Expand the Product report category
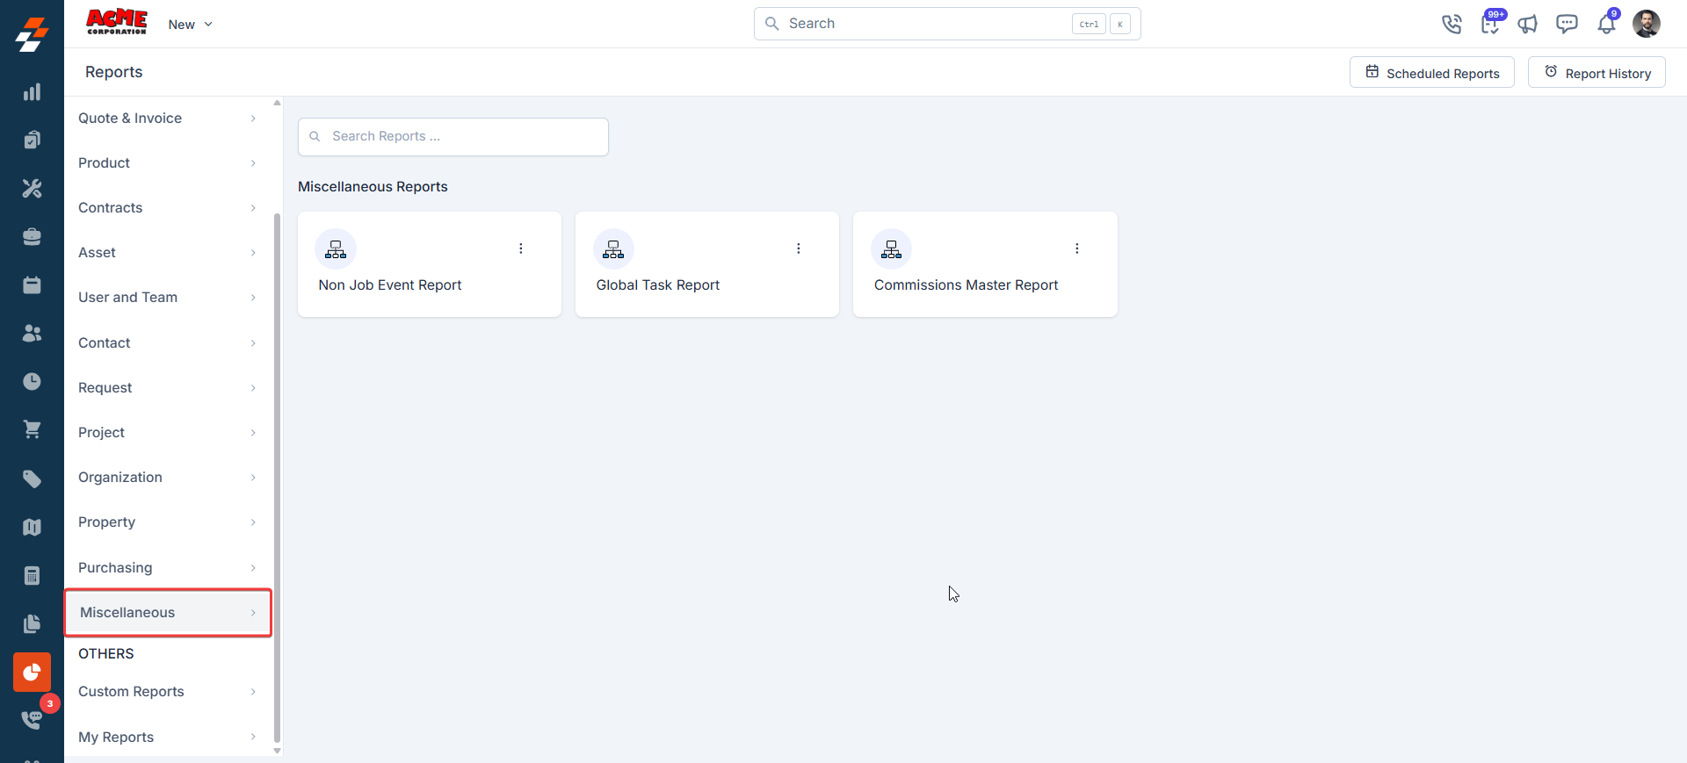The width and height of the screenshot is (1687, 763). coord(167,163)
